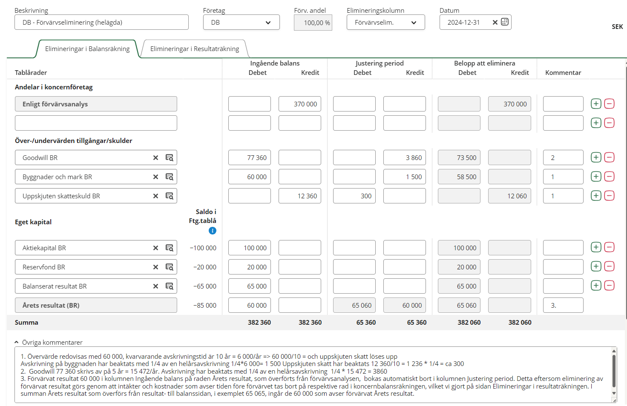Click the Goodwill BR Kommentar field
This screenshot has height=406, width=627.
[x=563, y=157]
